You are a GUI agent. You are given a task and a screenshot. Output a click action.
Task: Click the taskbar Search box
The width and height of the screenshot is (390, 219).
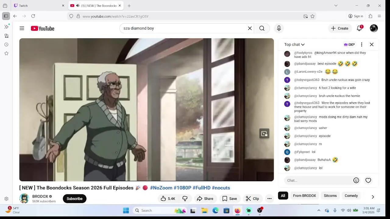click(160, 210)
